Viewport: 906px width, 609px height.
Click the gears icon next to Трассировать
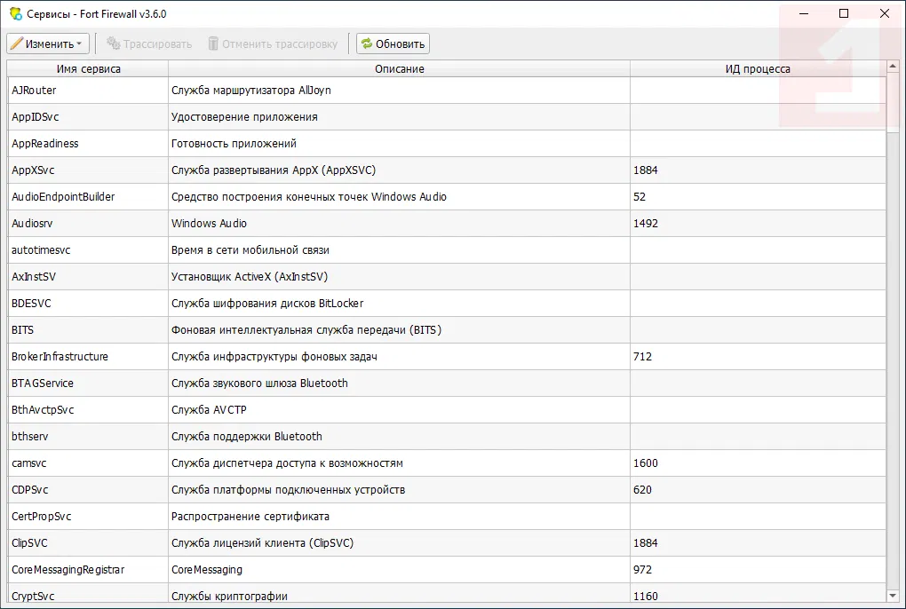point(113,43)
